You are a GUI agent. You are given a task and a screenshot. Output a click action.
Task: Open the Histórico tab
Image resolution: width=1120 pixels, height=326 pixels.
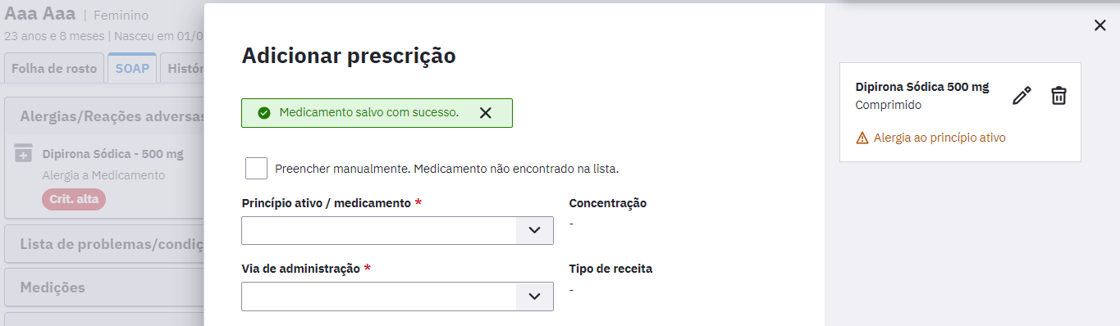(182, 69)
